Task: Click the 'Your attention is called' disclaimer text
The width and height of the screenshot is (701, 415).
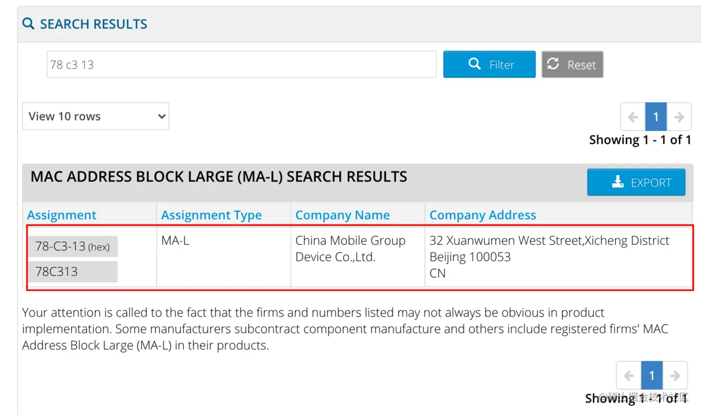Action: coord(345,328)
